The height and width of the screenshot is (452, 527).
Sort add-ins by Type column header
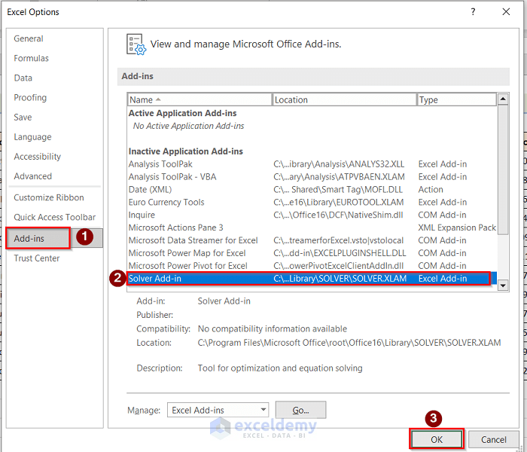click(456, 100)
